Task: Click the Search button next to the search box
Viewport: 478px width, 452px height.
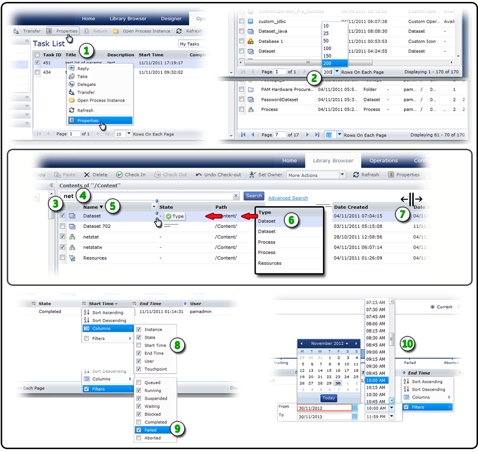Action: point(253,196)
